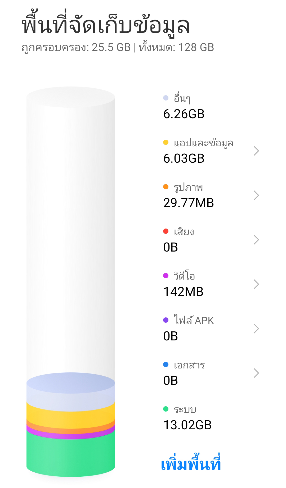
Task: Click the blue dot beside เอกสาร
Action: point(166,364)
